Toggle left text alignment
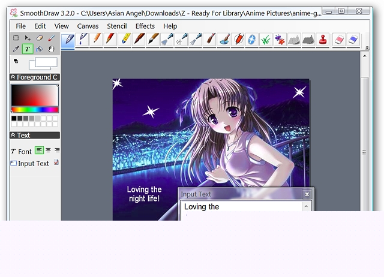384x277 pixels. [39, 150]
